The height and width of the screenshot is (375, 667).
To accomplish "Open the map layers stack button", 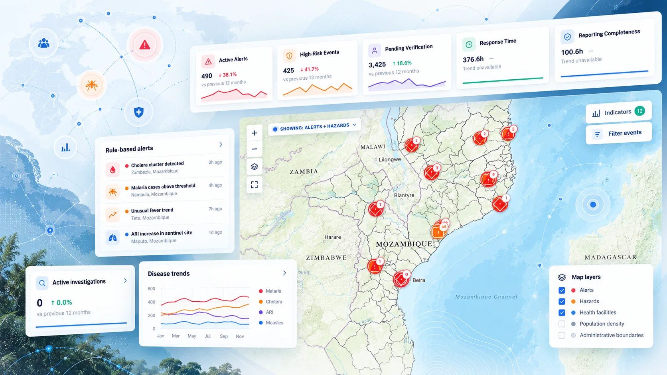I will (254, 167).
